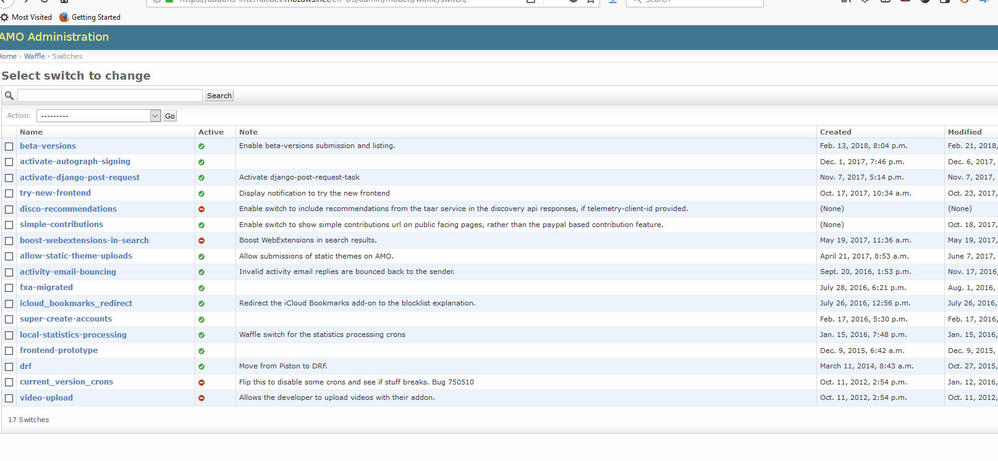Select the disco-recommendations row checkbox
The height and width of the screenshot is (461, 998).
point(9,210)
